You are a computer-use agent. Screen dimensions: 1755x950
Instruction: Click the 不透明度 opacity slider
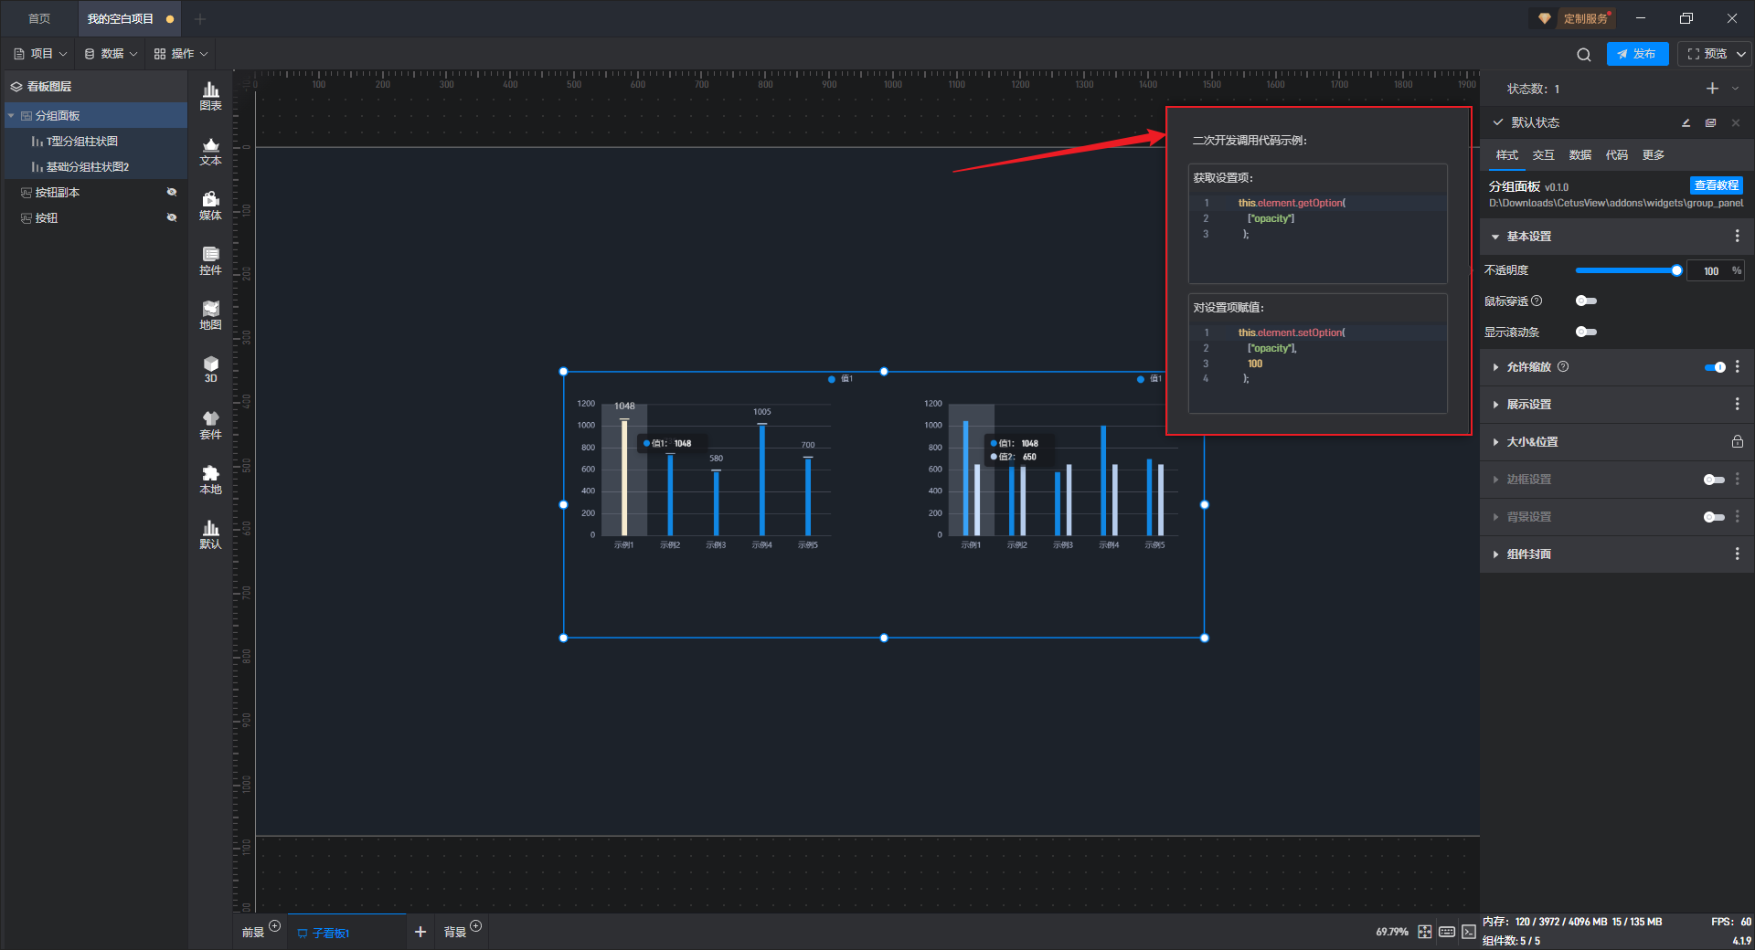(1625, 270)
